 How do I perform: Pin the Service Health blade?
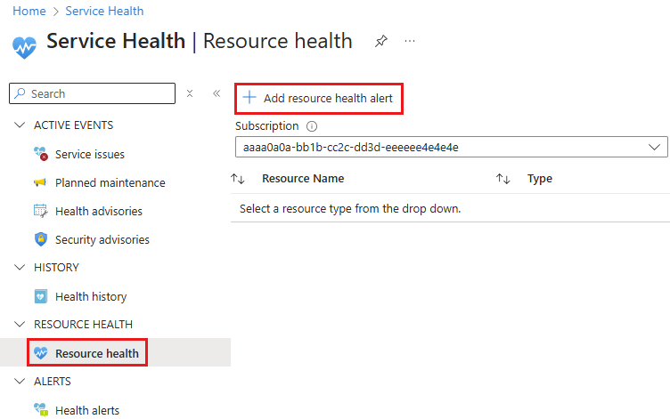point(380,42)
